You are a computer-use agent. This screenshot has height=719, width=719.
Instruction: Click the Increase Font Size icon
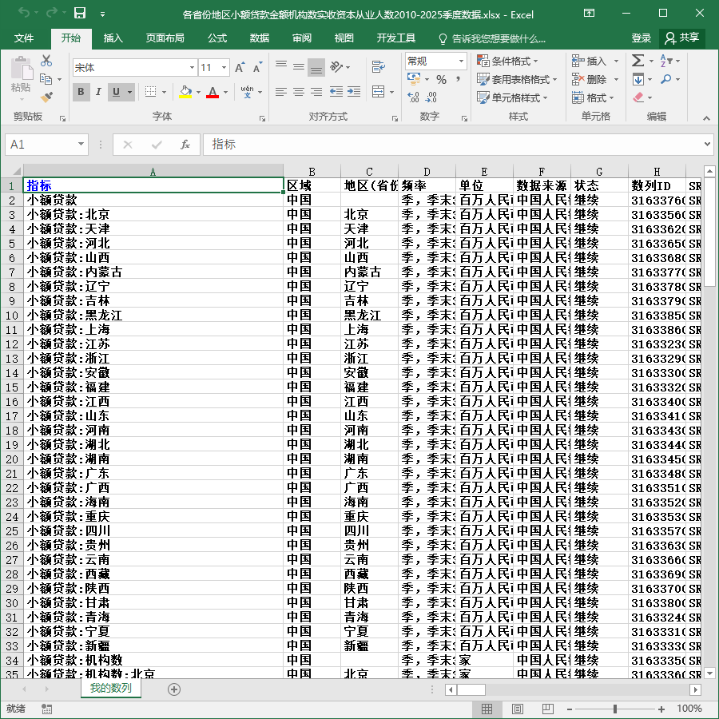[240, 68]
